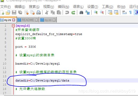Screen dimensions: 138x96
Task: Click the # 允许最大连接数 comment
Action: pyautogui.click(x=30, y=89)
